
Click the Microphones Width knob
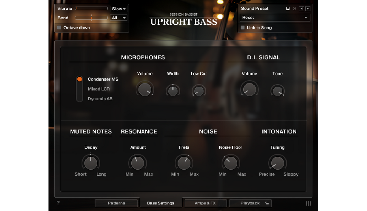click(173, 91)
